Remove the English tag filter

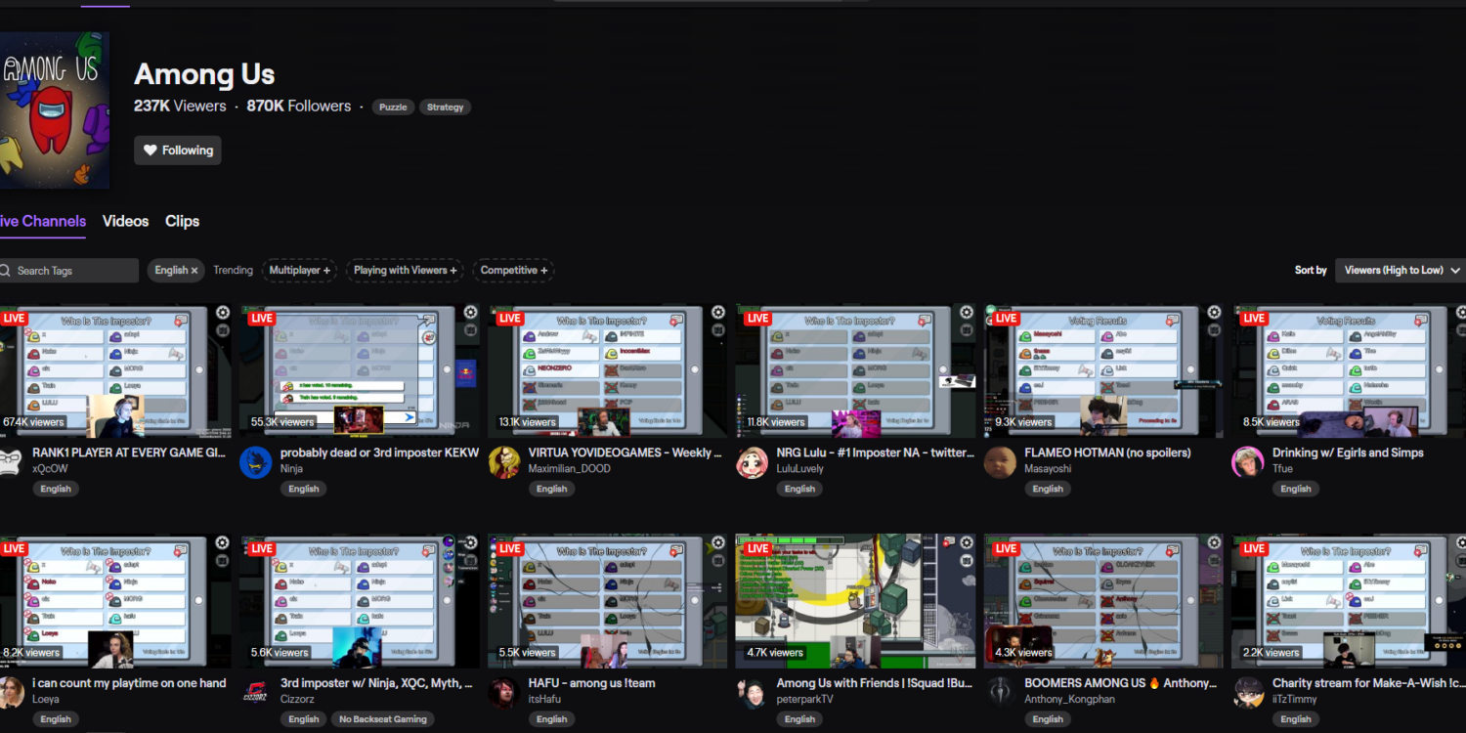[194, 271]
